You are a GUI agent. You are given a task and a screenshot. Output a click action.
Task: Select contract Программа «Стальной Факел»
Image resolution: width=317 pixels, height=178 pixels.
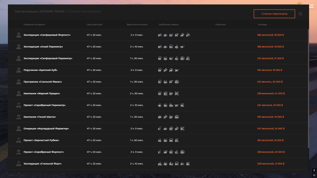pyautogui.click(x=42, y=82)
